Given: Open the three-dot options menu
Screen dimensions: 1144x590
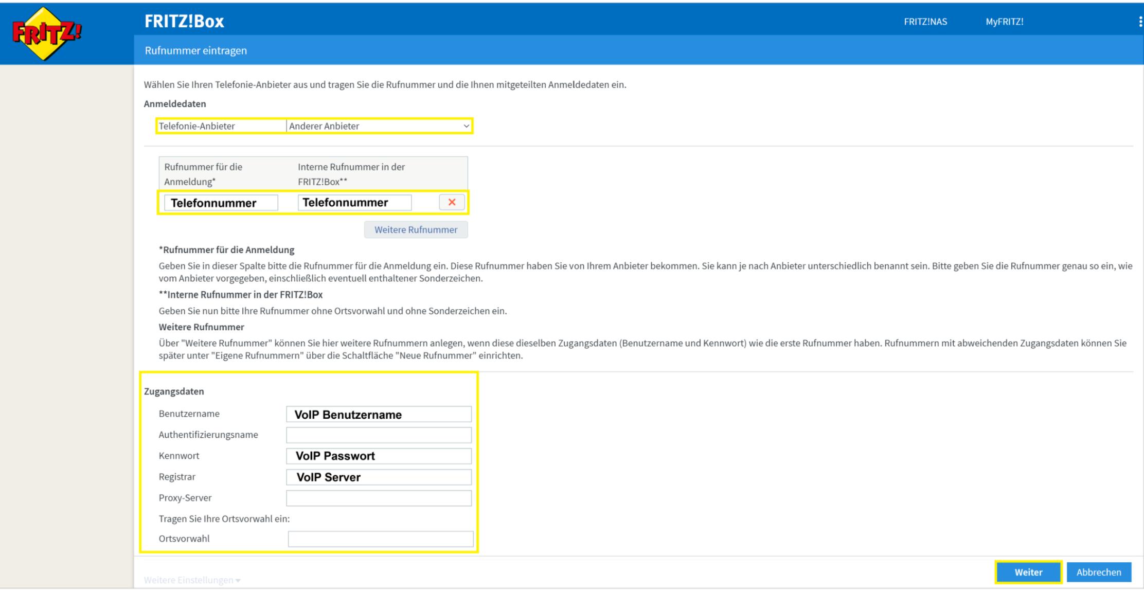Looking at the screenshot, I should (1140, 22).
